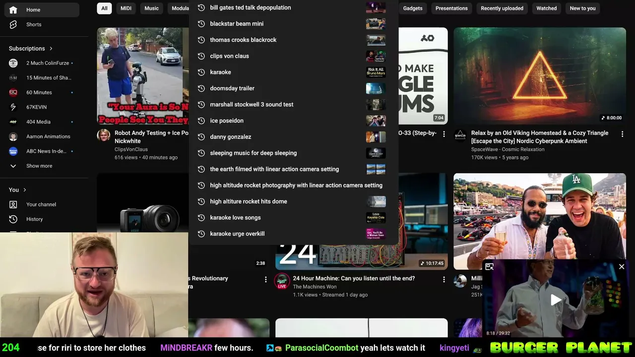
Task: Open the ABC News In-de... subscription
Action: tap(42, 151)
